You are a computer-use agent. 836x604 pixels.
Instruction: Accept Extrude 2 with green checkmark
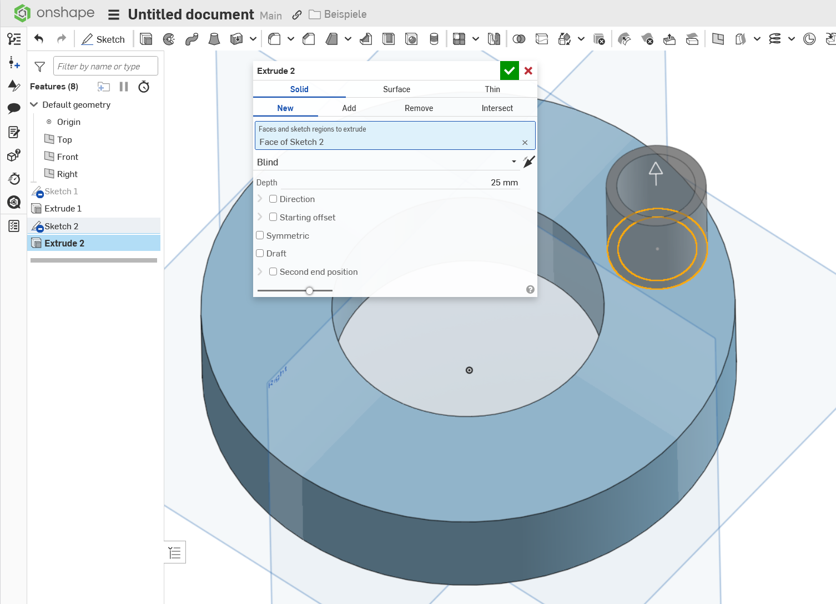tap(509, 71)
